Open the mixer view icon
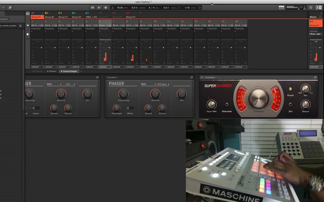This screenshot has height=202, width=324. (x=28, y=13)
